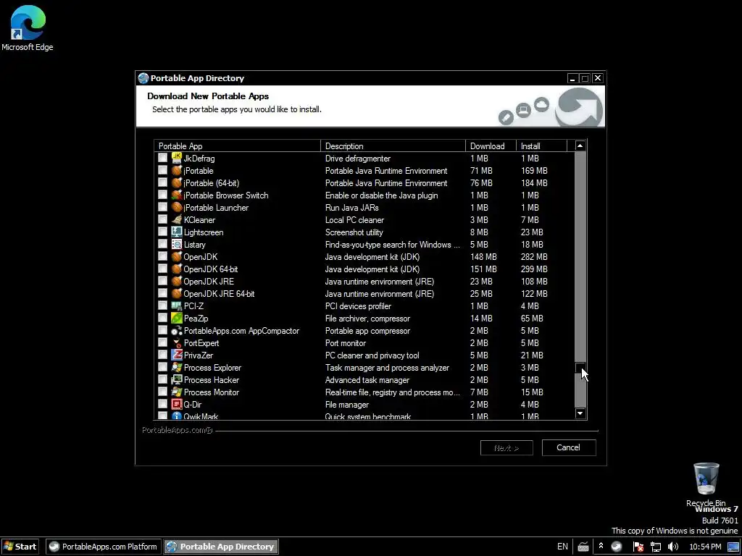Click the '65 MB' PeaZip install size
The height and width of the screenshot is (556, 742).
coord(532,319)
